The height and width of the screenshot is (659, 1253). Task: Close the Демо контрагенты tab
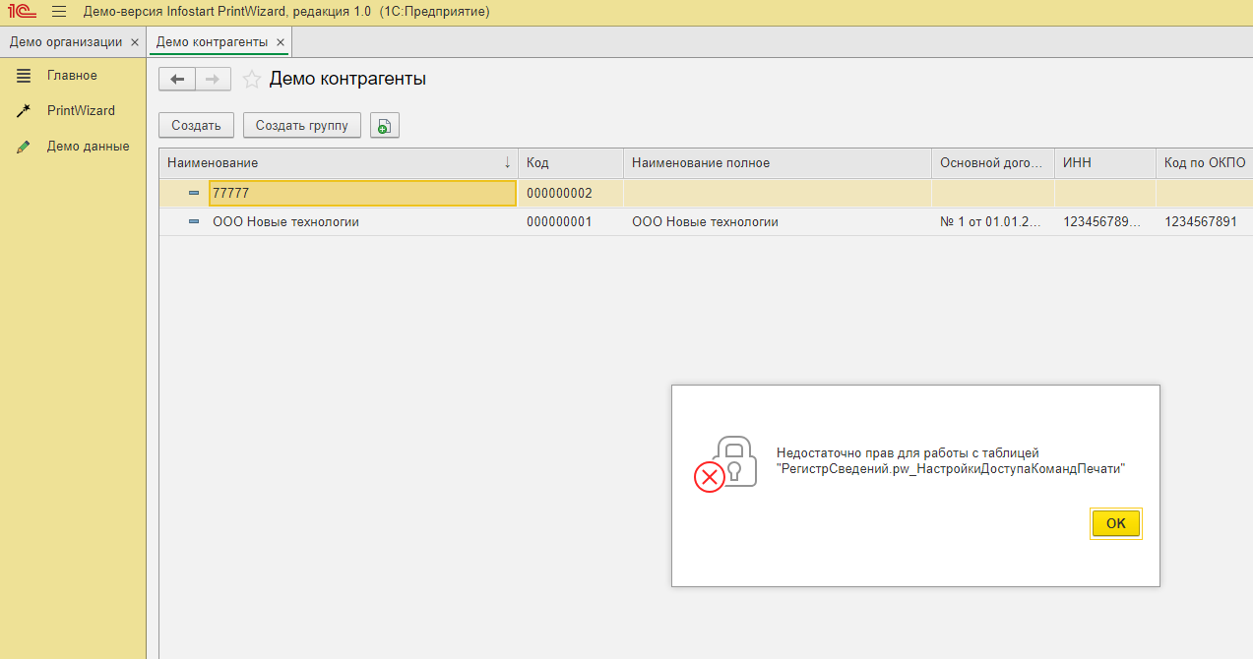pos(281,42)
